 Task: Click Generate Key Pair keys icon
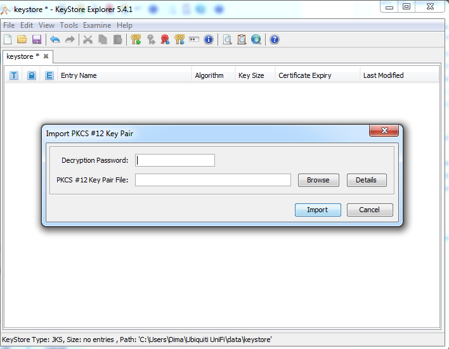coord(136,39)
